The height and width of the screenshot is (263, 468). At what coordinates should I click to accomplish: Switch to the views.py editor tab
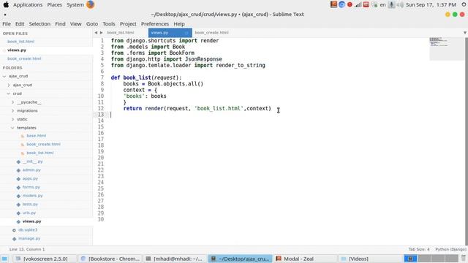pyautogui.click(x=170, y=32)
